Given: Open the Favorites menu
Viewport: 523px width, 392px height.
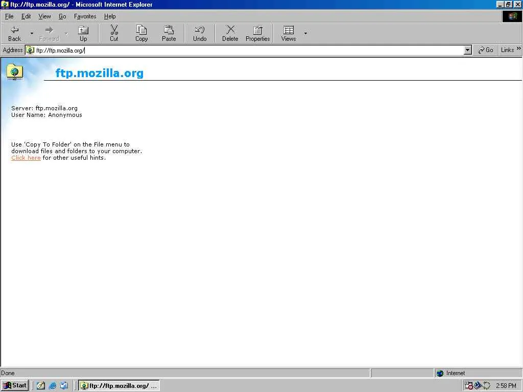Looking at the screenshot, I should click(85, 16).
